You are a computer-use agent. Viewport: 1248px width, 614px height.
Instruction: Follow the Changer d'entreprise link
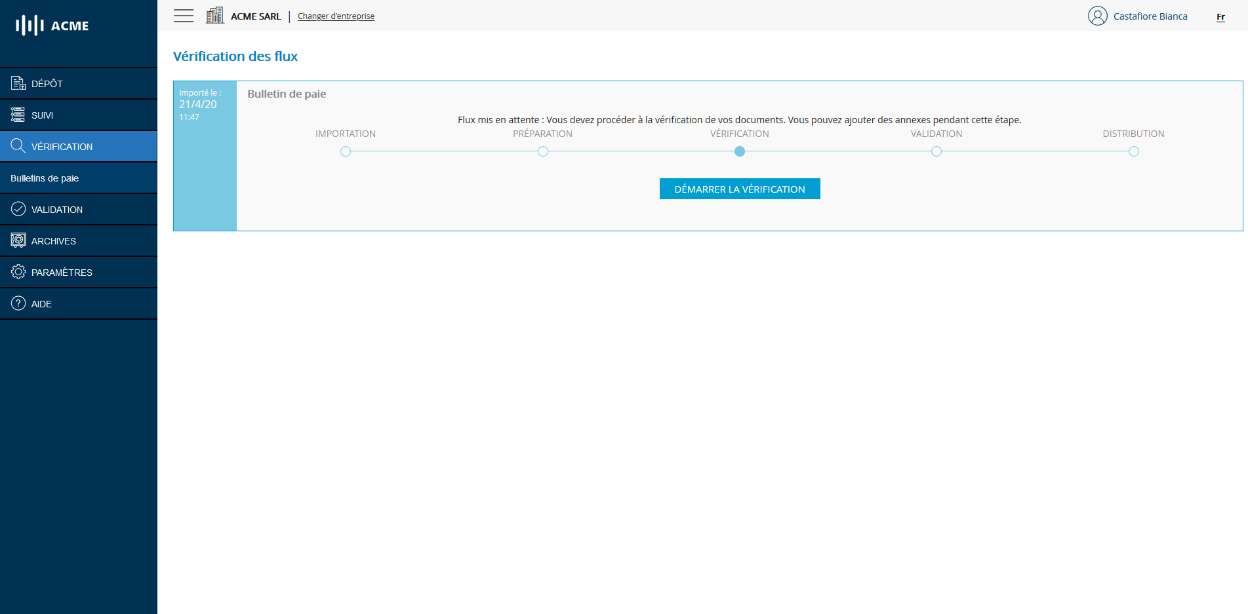(336, 16)
